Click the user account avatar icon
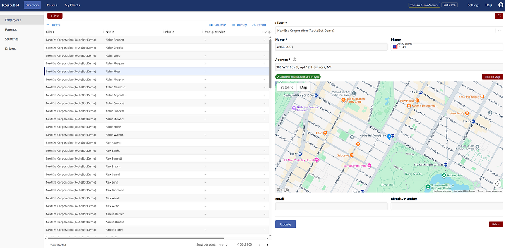Screen dimensions: 505x248 (x=500, y=5)
